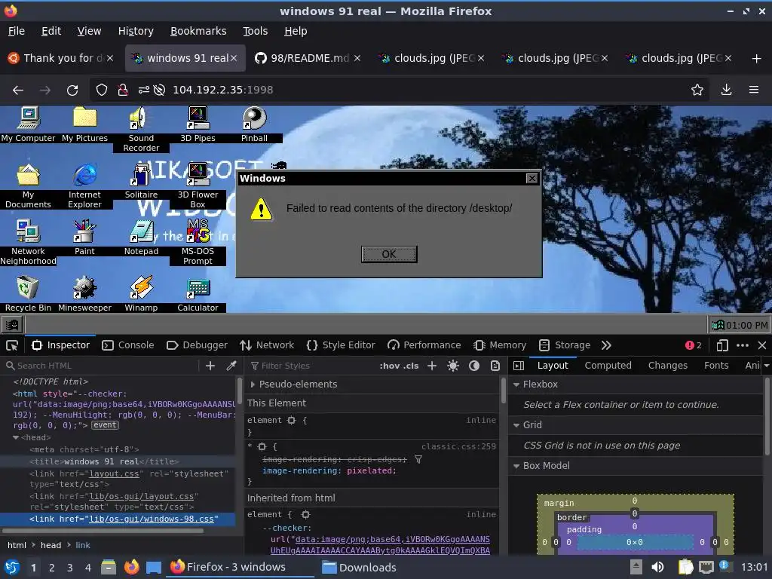Launch the Paint icon
The width and height of the screenshot is (772, 579).
[x=84, y=237]
